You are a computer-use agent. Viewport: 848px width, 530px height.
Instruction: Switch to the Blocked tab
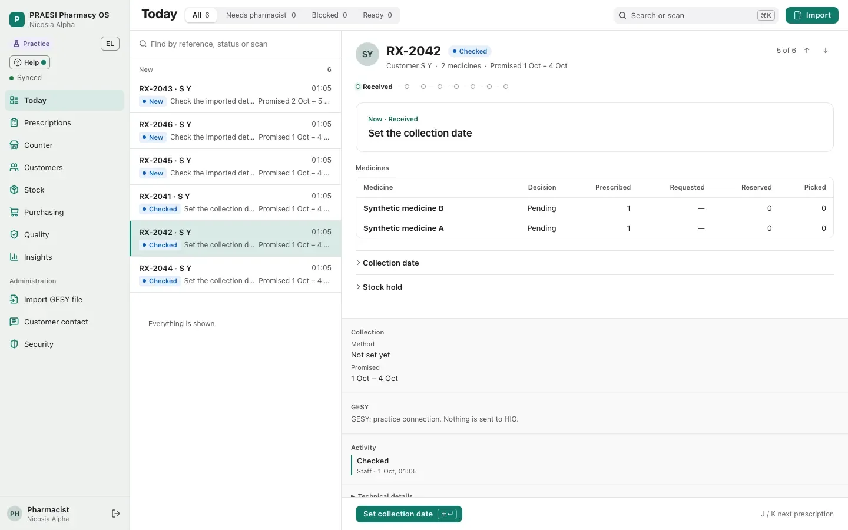click(330, 15)
